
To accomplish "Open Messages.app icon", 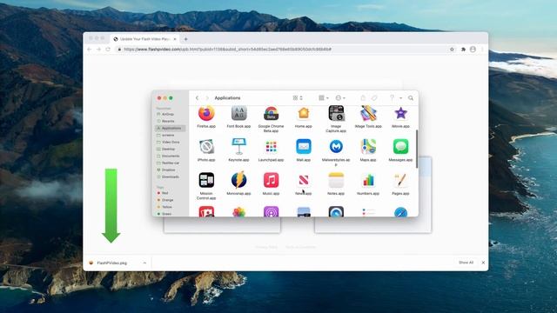I will (x=400, y=147).
